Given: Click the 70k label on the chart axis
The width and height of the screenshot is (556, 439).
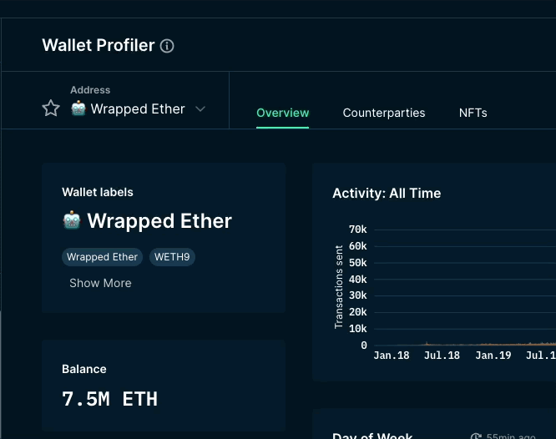Looking at the screenshot, I should 358,230.
